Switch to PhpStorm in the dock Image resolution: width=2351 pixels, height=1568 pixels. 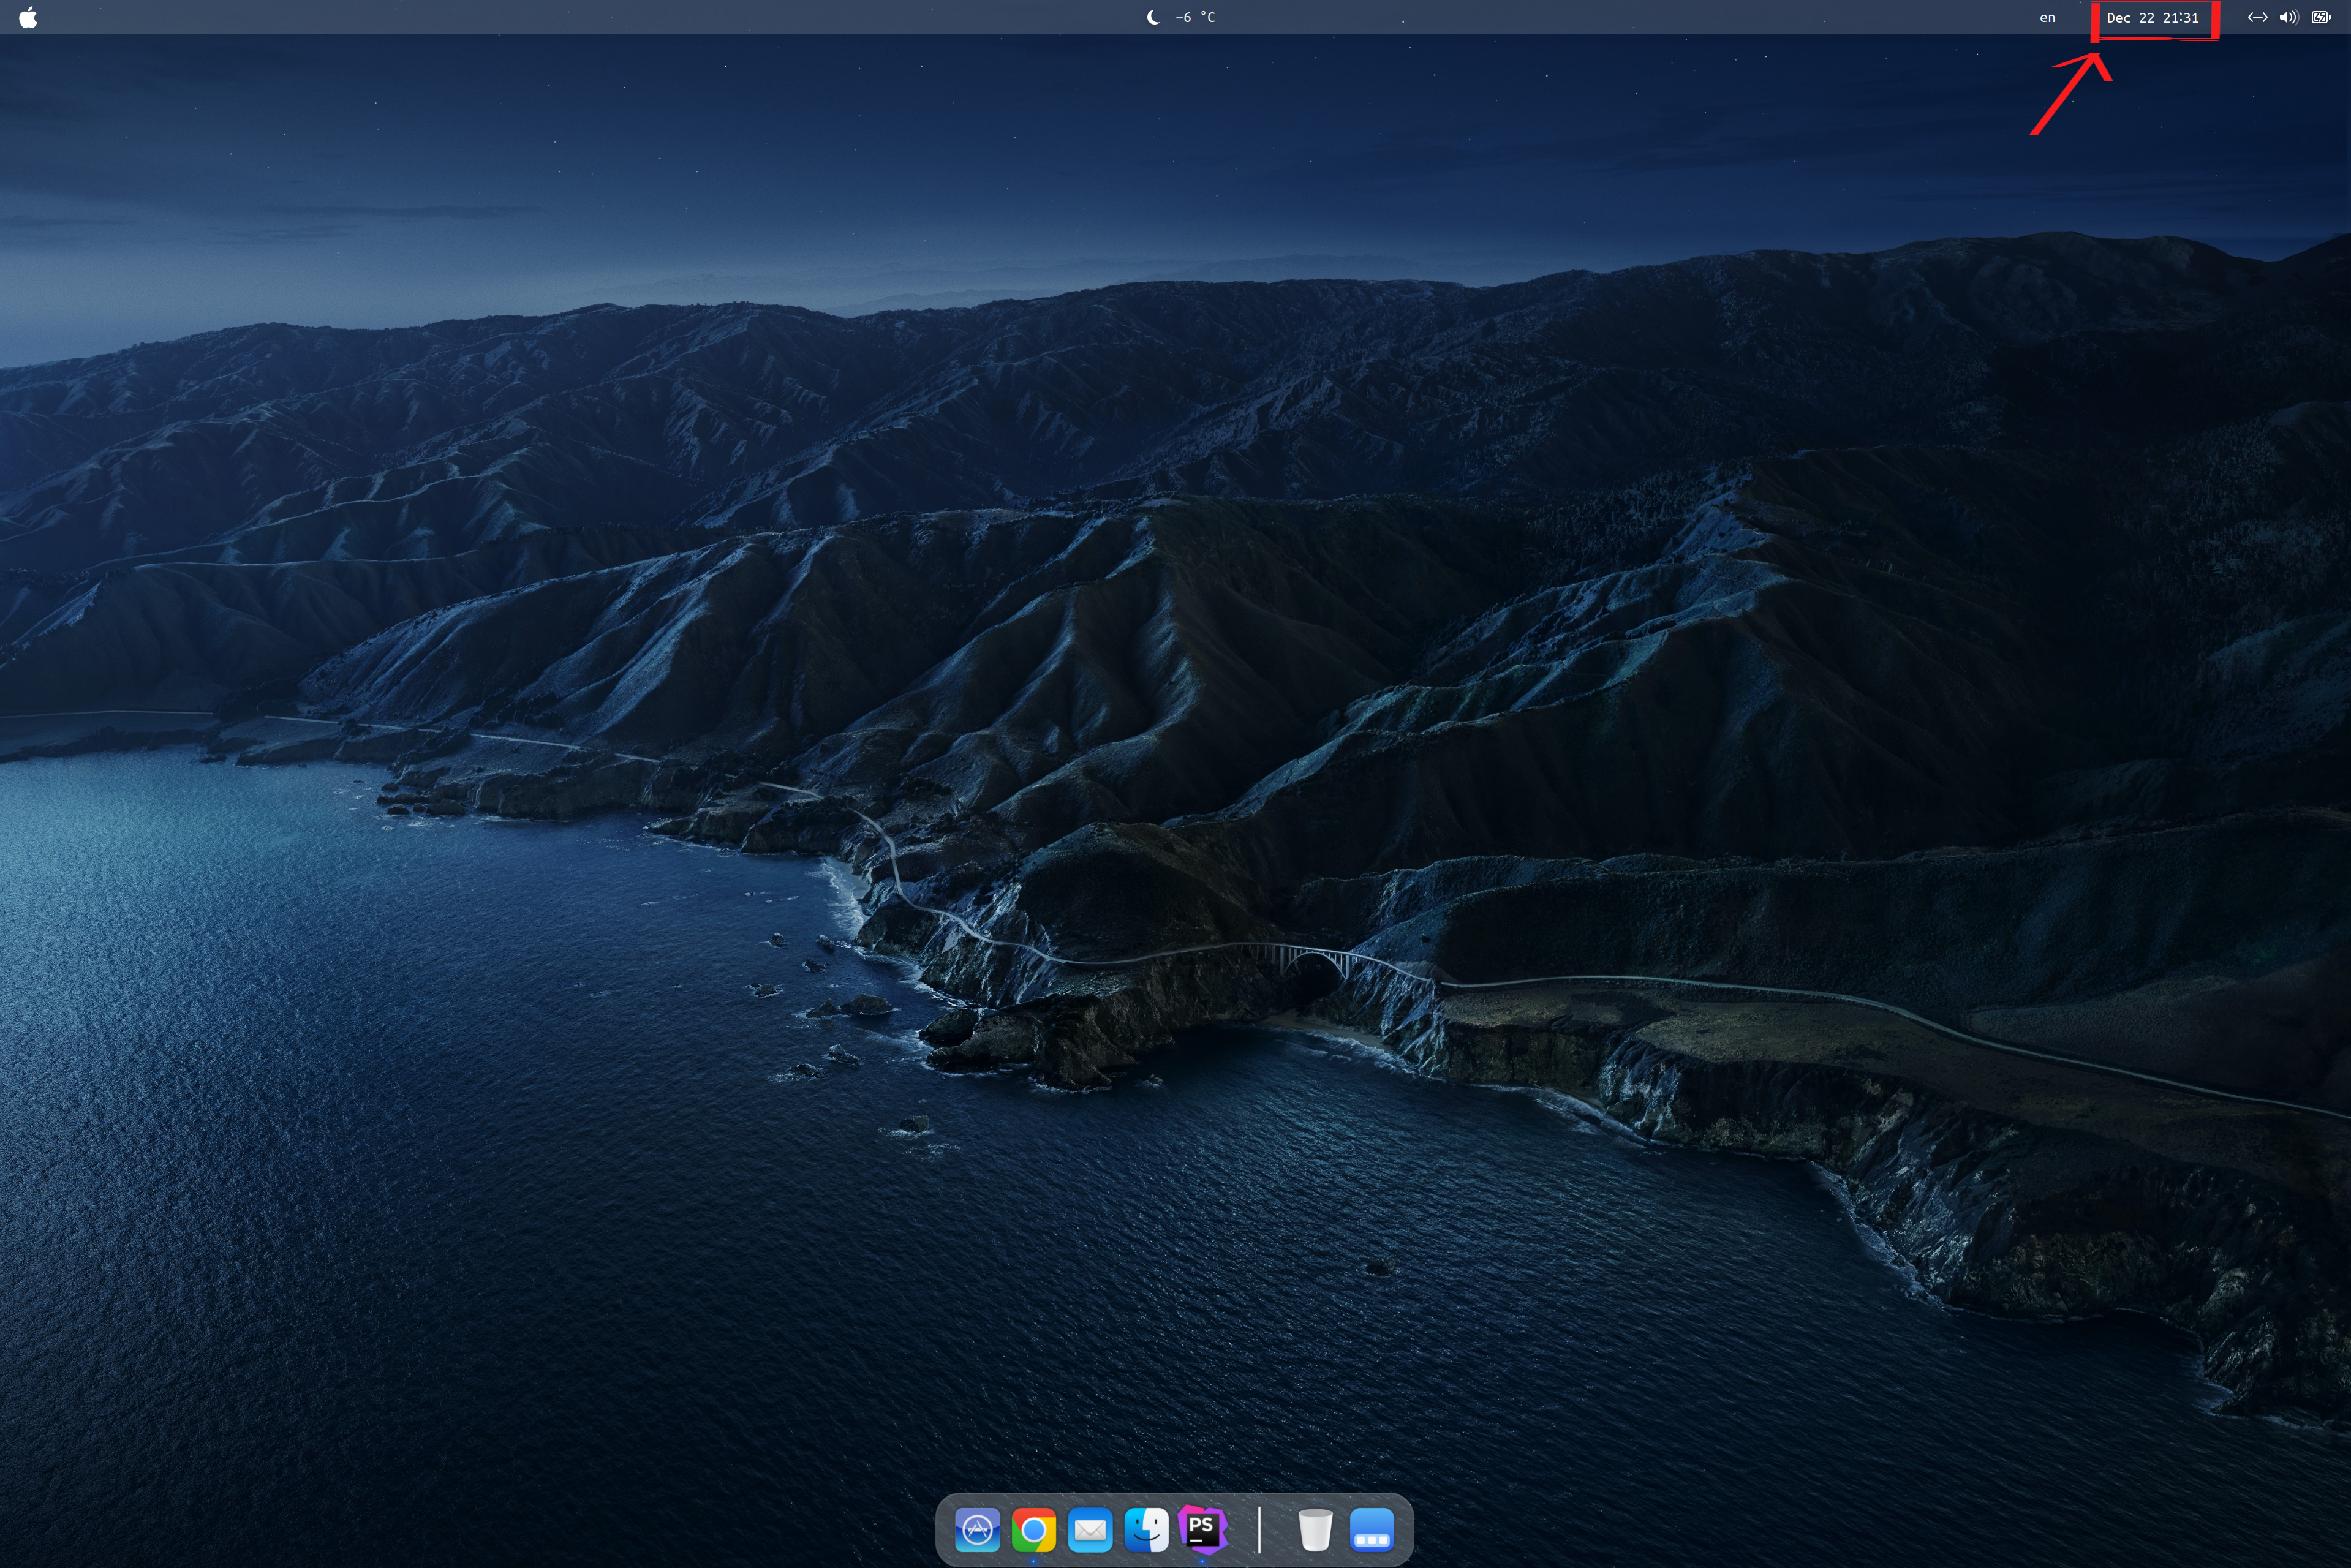click(x=1202, y=1529)
